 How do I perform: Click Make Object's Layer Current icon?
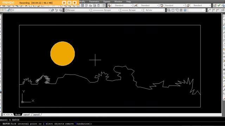(52, 10)
